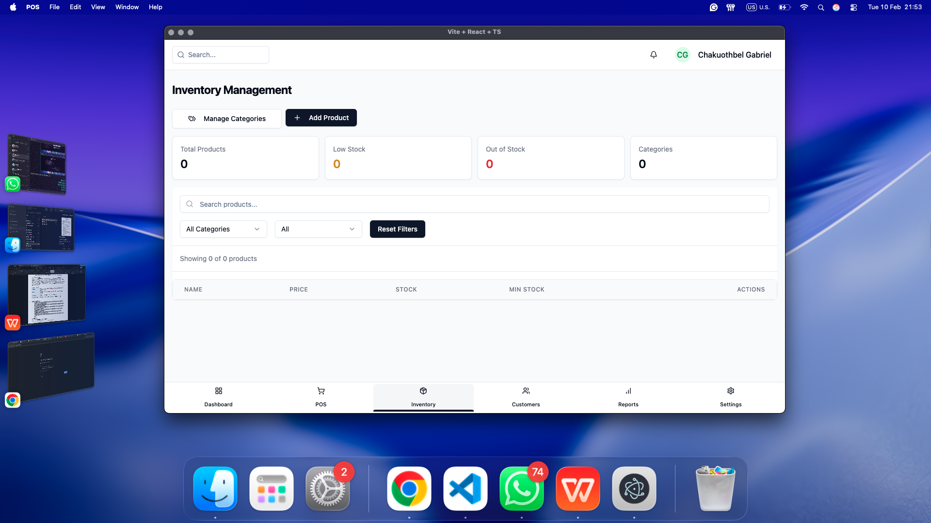Open the All stock filter dropdown
Screen dimensions: 931x523
pos(318,229)
